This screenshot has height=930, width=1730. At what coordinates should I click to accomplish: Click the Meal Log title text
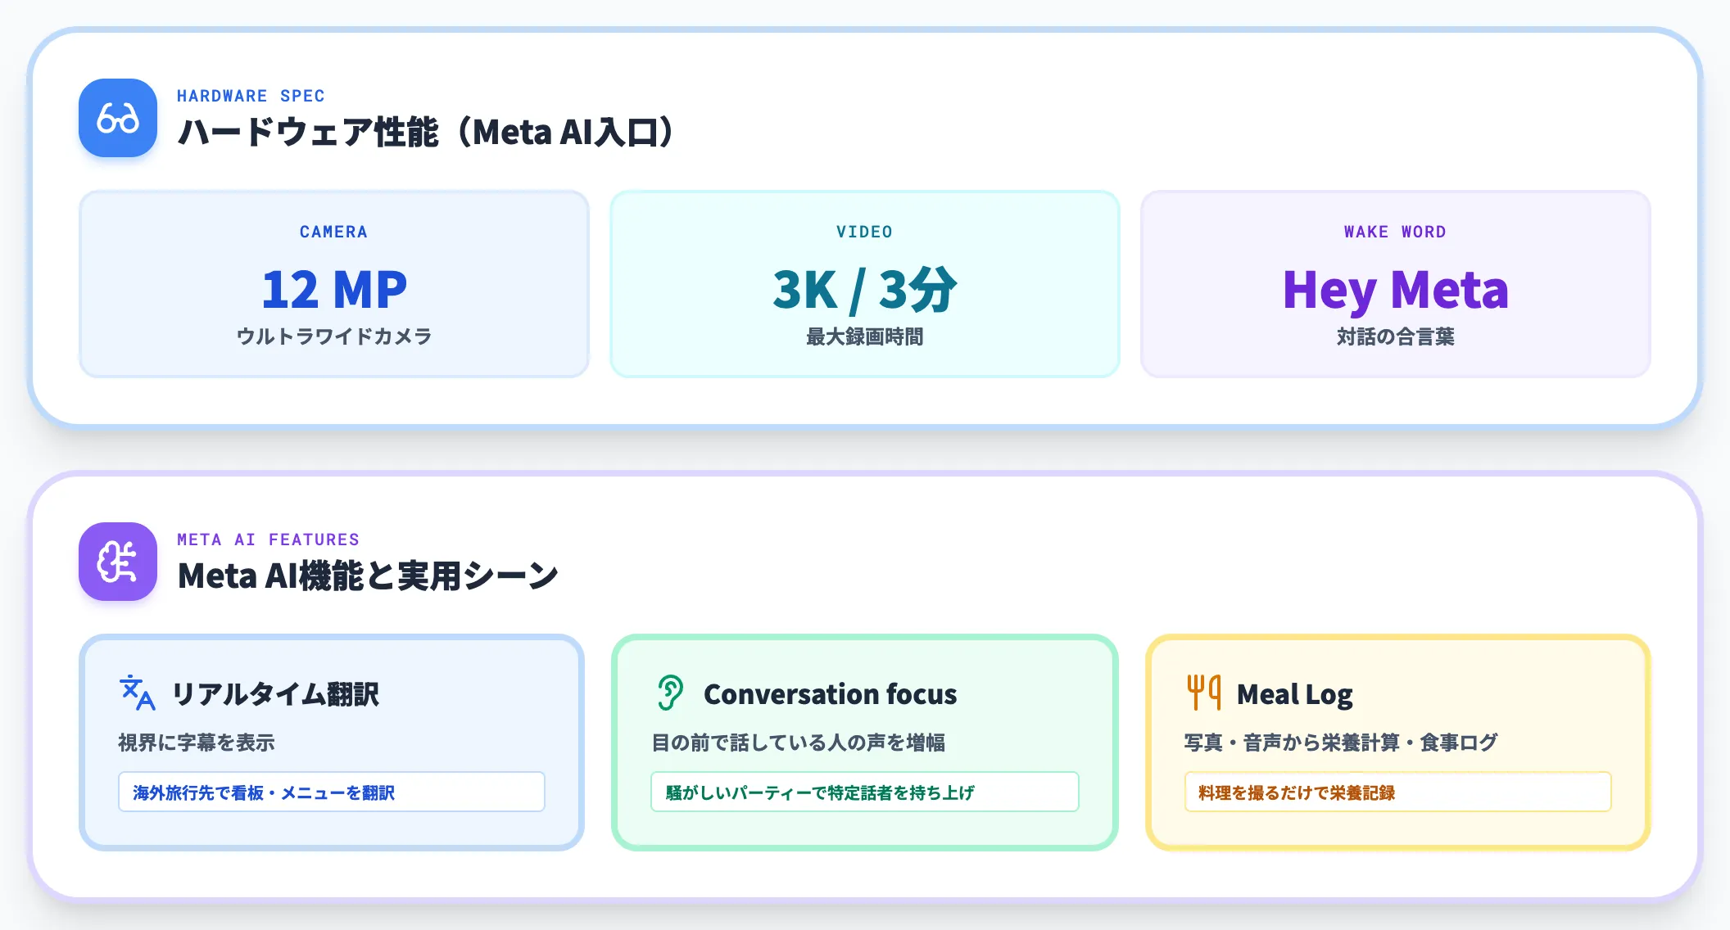(x=1294, y=694)
